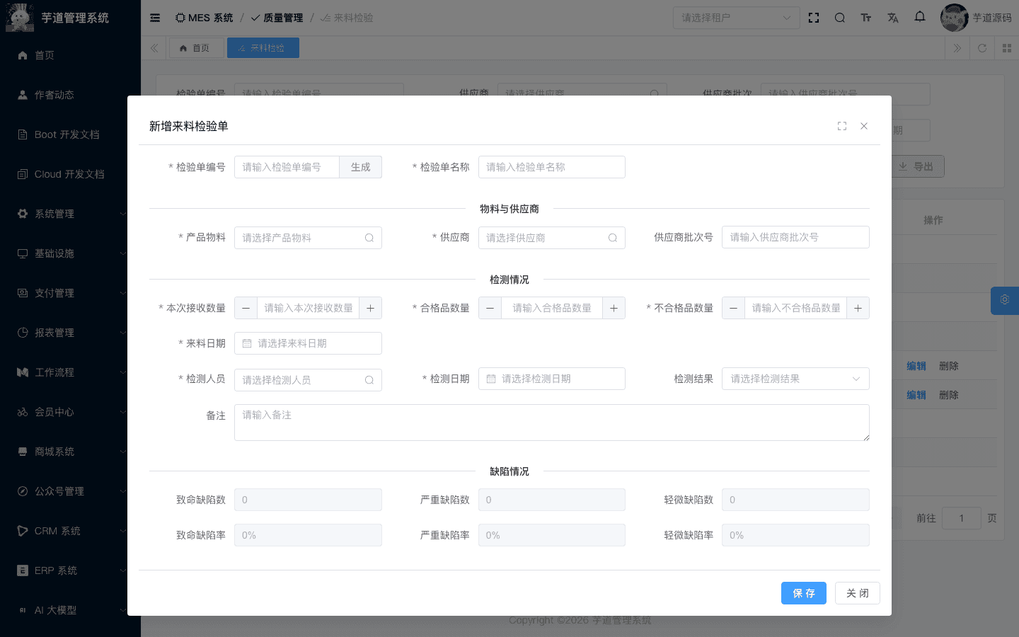Click the 关闭 button in dialog footer
This screenshot has height=637, width=1019.
click(857, 593)
